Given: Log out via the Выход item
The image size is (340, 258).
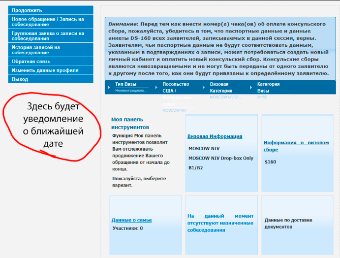Looking at the screenshot, I should click(x=51, y=79).
